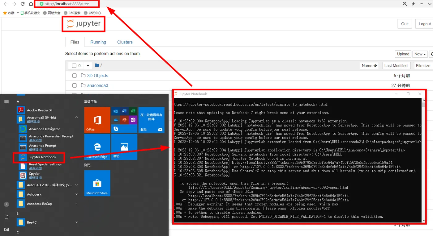433x236 pixels.
Task: Launch Spyder from the Start menu
Action: pyautogui.click(x=34, y=176)
